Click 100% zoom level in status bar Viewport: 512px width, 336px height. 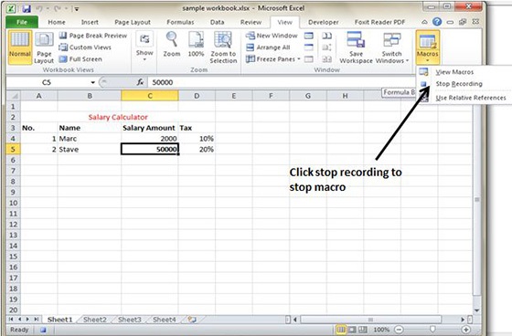click(x=381, y=330)
